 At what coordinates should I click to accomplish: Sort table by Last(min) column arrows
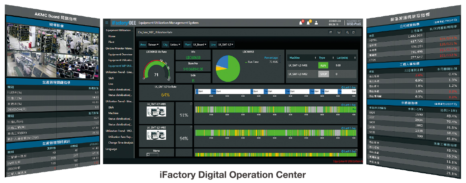coord(355,57)
